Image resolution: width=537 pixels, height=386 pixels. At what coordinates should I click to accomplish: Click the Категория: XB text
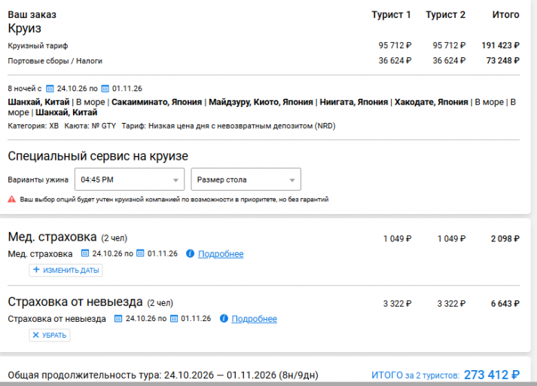33,126
